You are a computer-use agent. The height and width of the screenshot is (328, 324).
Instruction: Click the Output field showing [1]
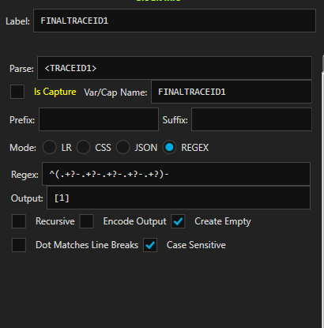[179, 198]
